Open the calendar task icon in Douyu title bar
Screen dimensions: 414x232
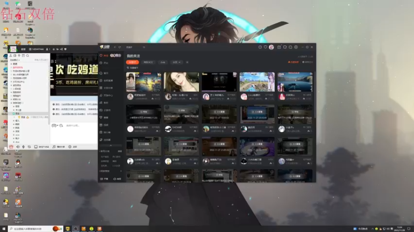(x=279, y=47)
